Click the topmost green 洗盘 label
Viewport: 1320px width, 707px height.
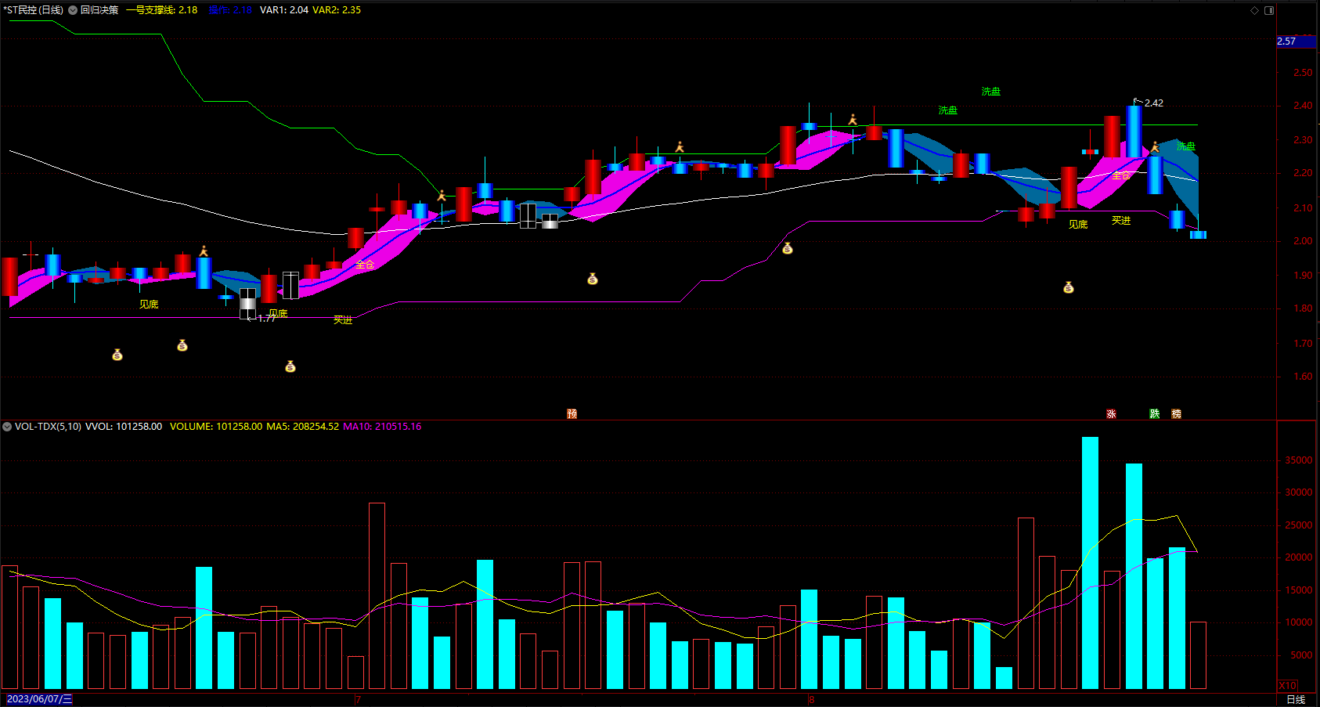[x=991, y=92]
